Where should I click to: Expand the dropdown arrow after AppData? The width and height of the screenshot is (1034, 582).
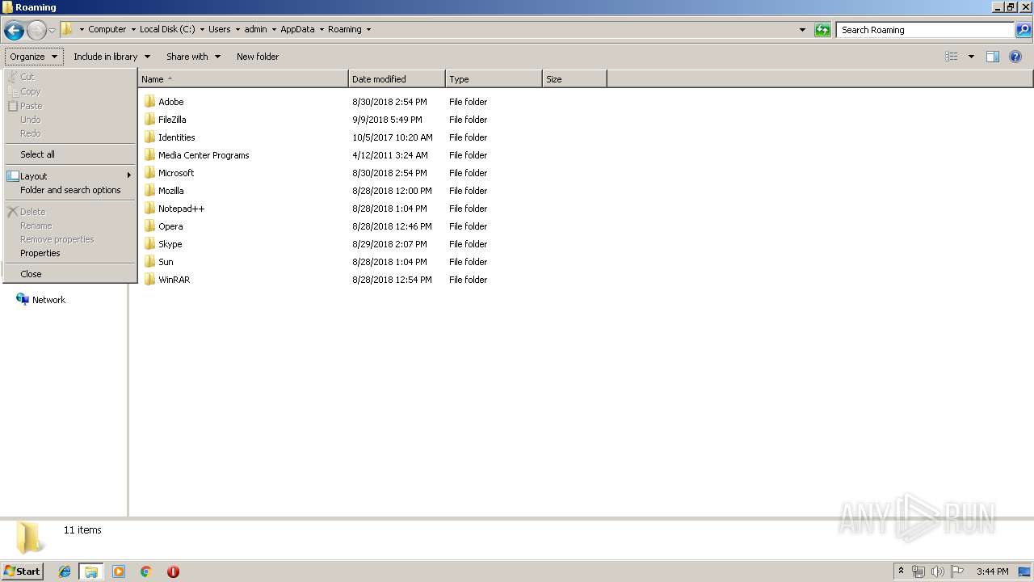322,29
